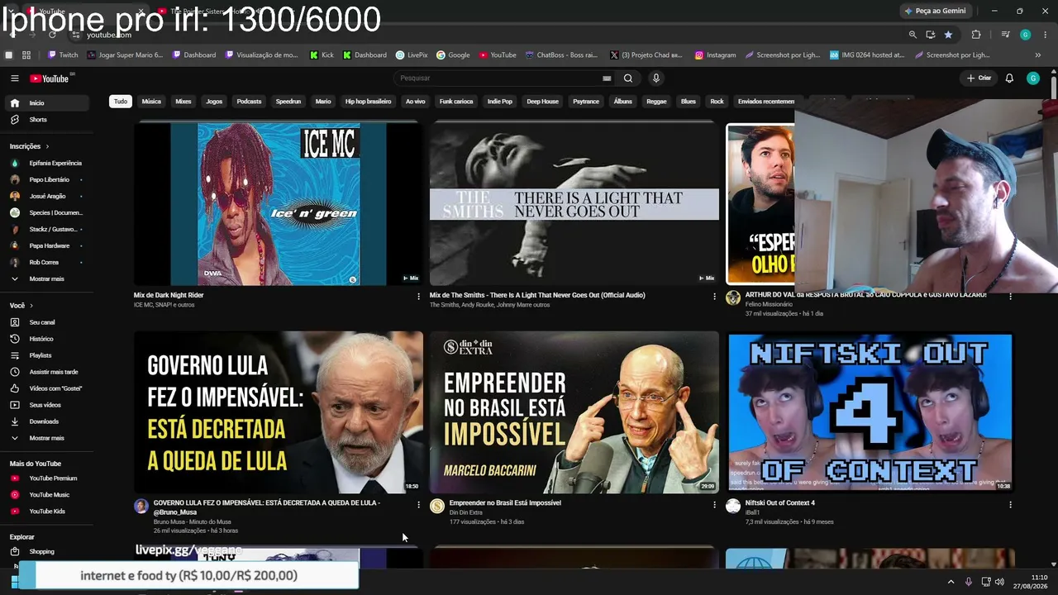Open Shorts from the sidebar

(x=46, y=120)
